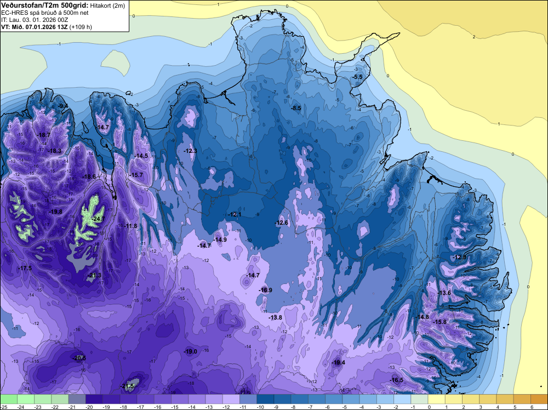Select the legend swatch above label -14
Viewport: 548px width, 410px height.
(197, 399)
